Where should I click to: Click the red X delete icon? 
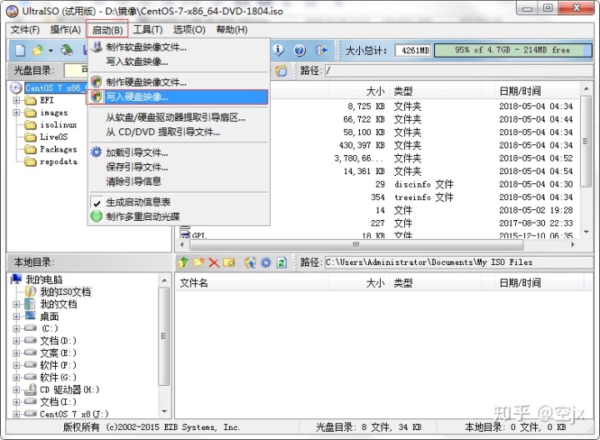(214, 262)
